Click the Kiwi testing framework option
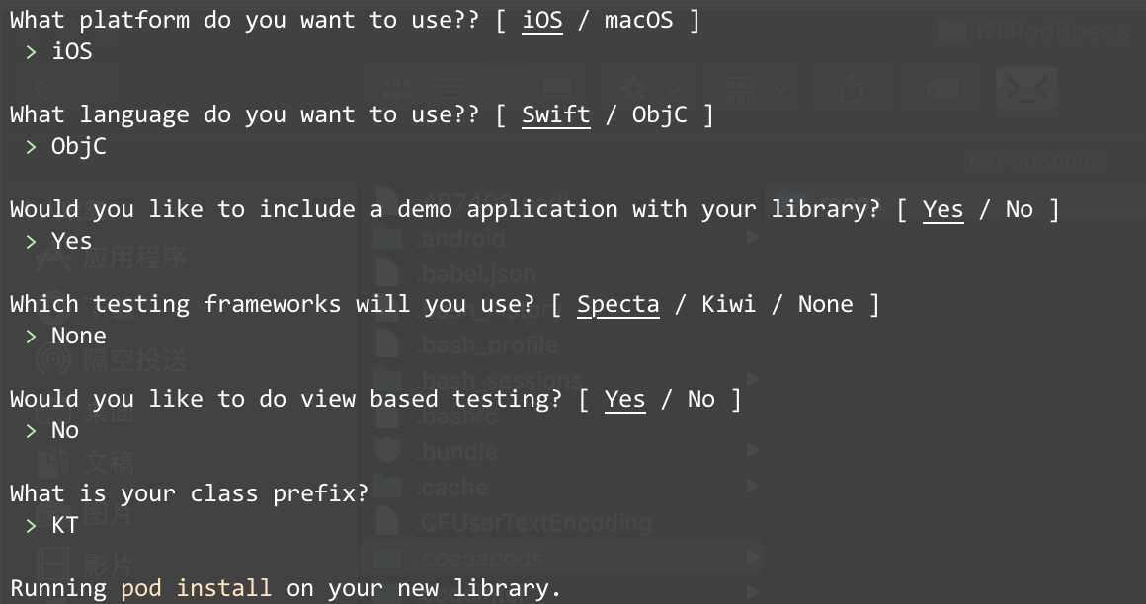1146x604 pixels. [x=729, y=304]
